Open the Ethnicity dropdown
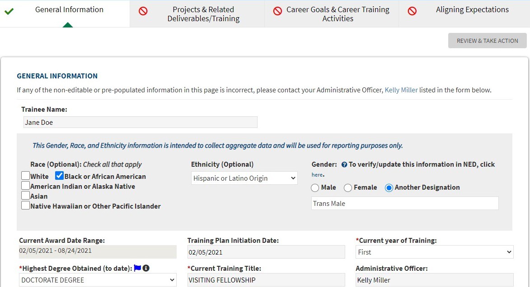 pyautogui.click(x=244, y=178)
